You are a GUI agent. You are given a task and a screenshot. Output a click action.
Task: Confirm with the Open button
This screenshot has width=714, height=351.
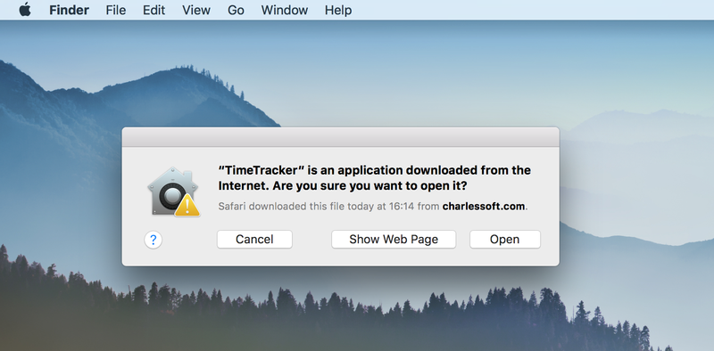pyautogui.click(x=505, y=239)
